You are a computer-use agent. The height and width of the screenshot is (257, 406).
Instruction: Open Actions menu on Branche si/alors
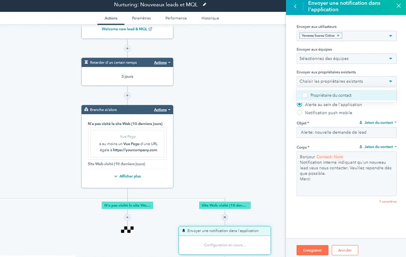[162, 110]
